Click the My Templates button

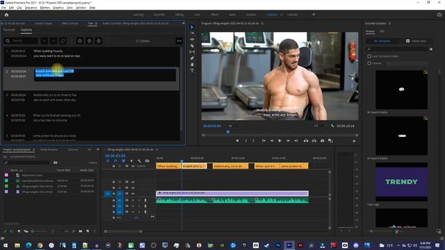click(x=382, y=41)
